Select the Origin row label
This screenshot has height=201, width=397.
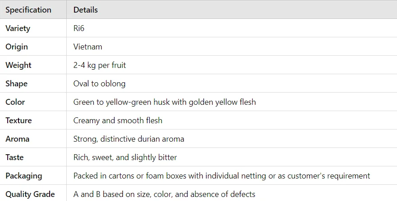(17, 47)
